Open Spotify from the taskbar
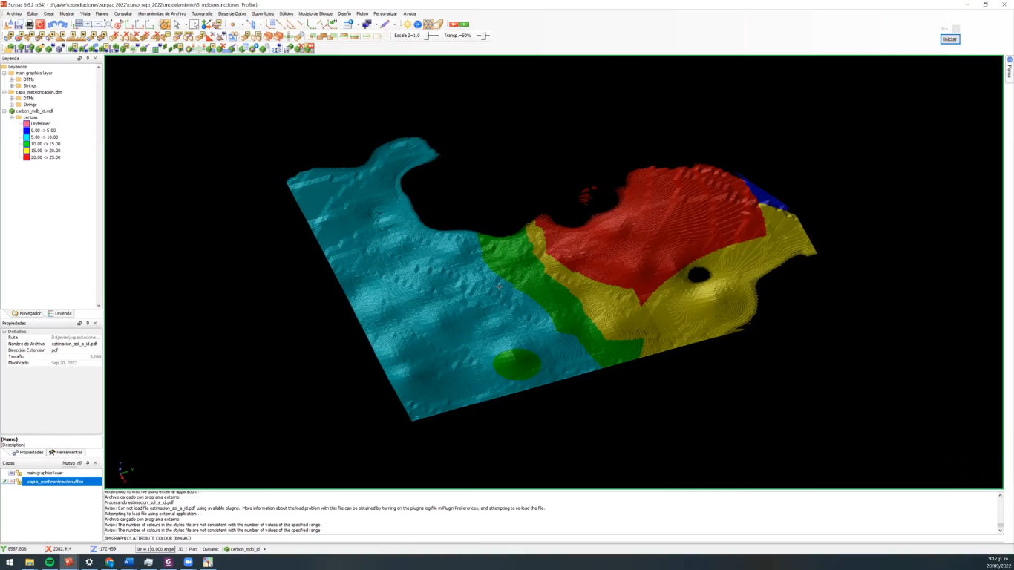Screen dimensions: 1014x570 [x=49, y=562]
